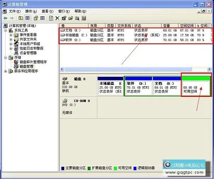Select the 68.86 GB 可用空间 block
Image resolution: width=214 pixels, height=179 pixels.
coord(196,86)
